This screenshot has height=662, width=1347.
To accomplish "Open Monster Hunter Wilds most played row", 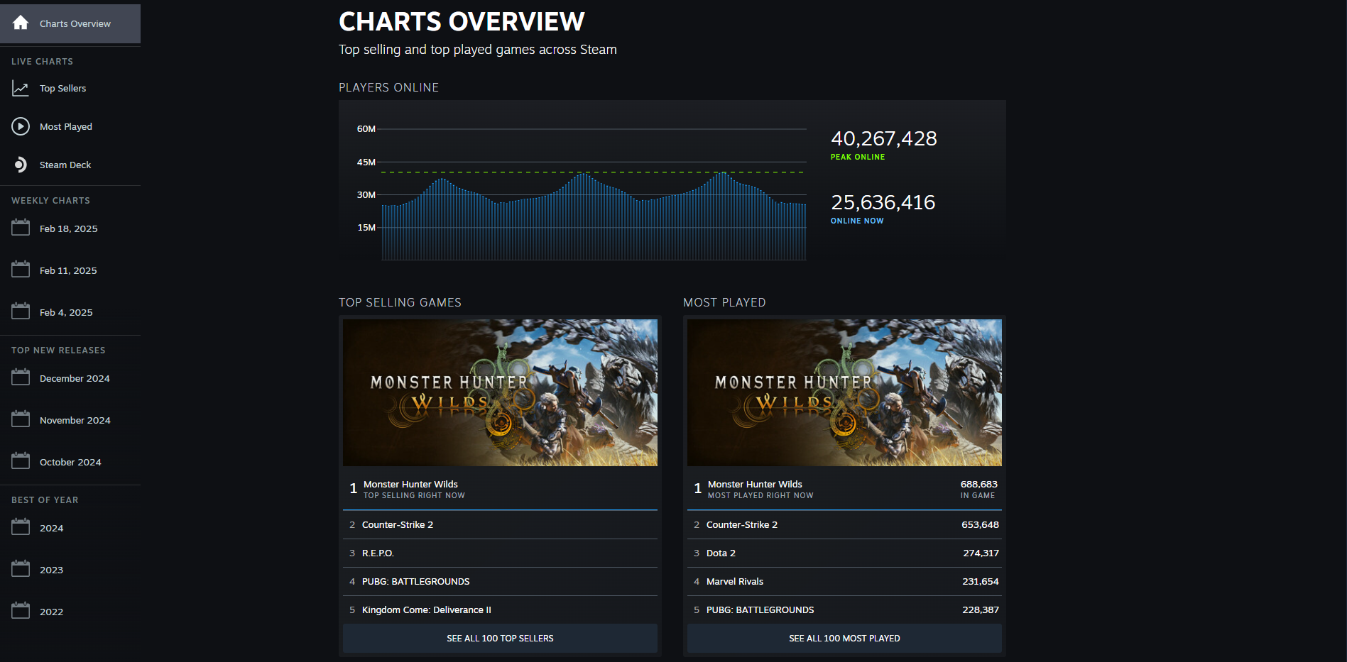I will click(844, 489).
